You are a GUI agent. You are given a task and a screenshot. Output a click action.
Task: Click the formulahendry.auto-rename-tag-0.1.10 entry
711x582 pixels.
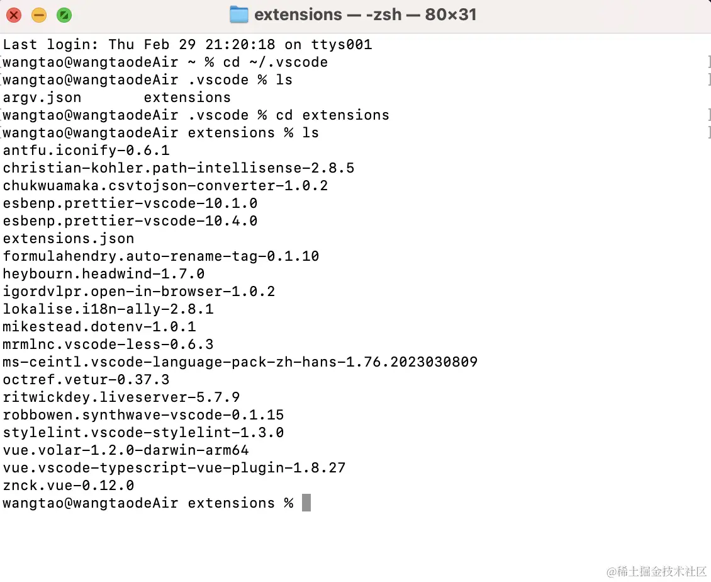click(161, 256)
